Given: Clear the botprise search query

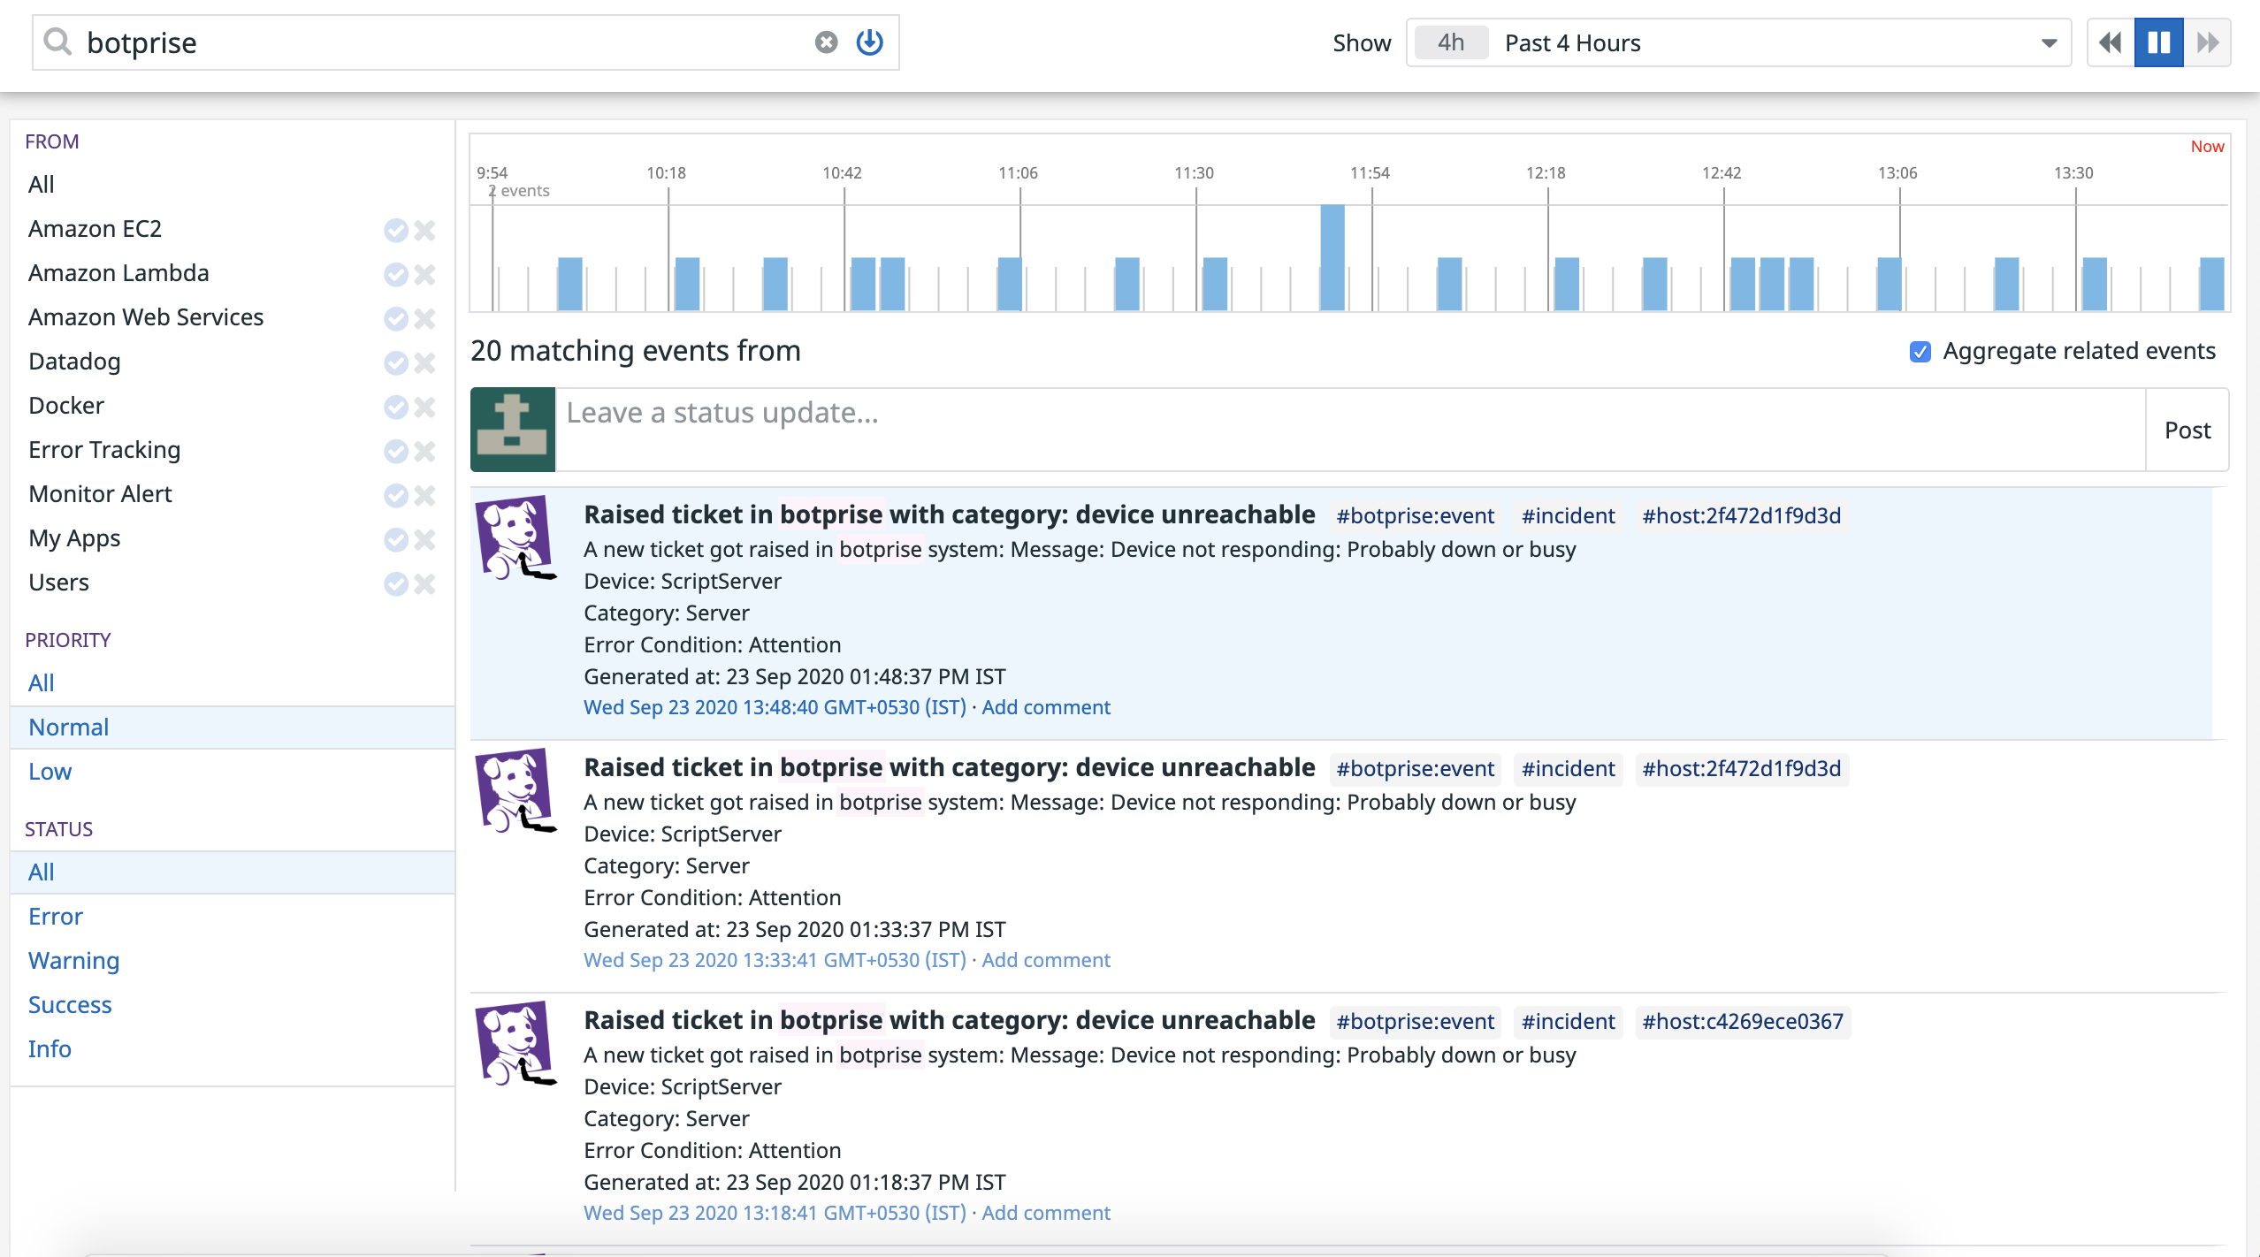Looking at the screenshot, I should click(826, 42).
